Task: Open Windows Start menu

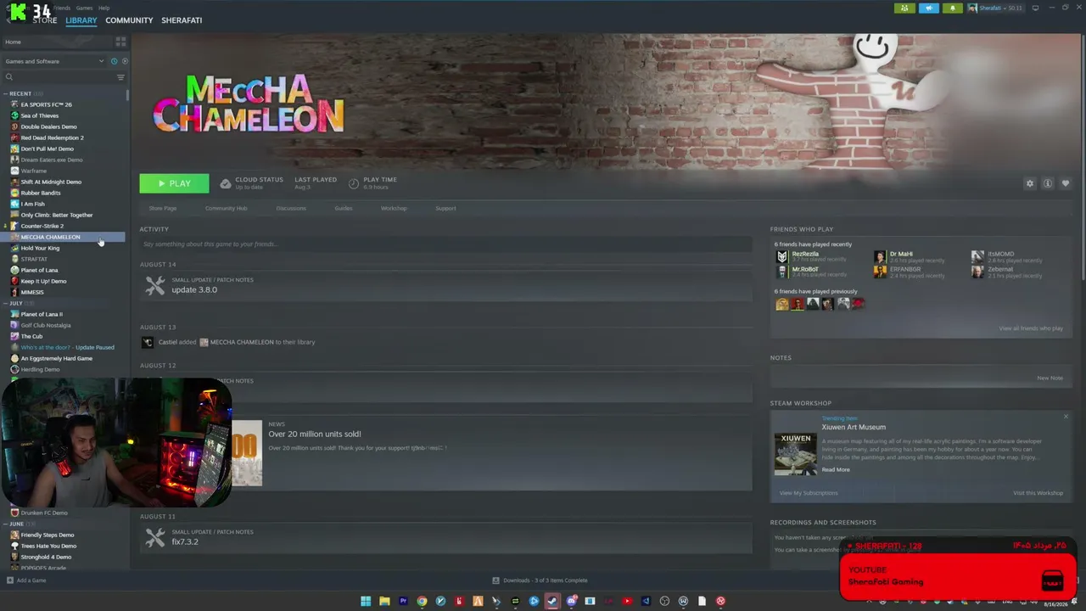Action: coord(366,601)
